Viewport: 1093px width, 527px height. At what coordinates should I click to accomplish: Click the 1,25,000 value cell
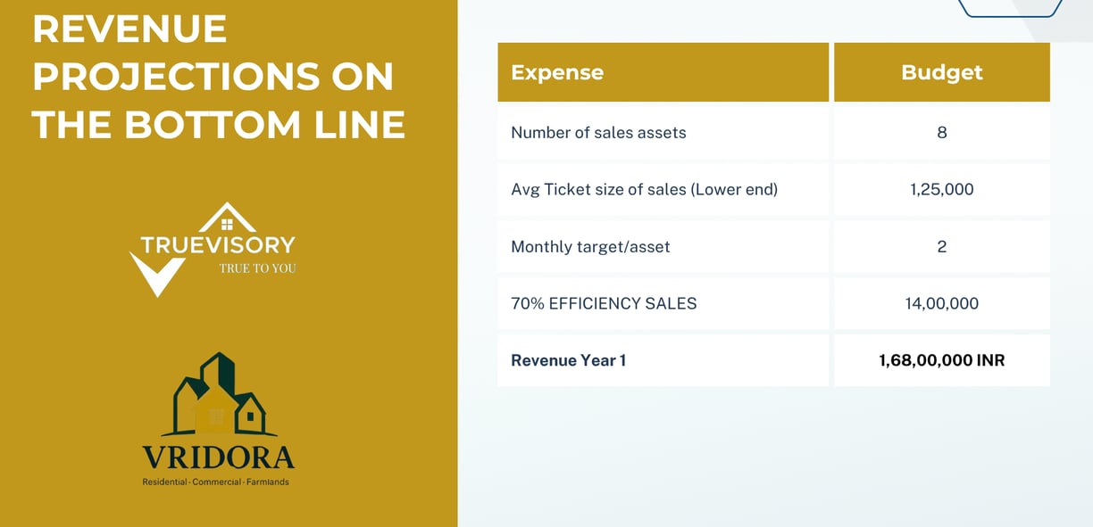pos(942,190)
